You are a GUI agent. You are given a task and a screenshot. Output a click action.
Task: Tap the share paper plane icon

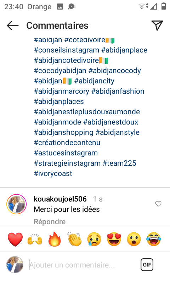click(x=157, y=25)
